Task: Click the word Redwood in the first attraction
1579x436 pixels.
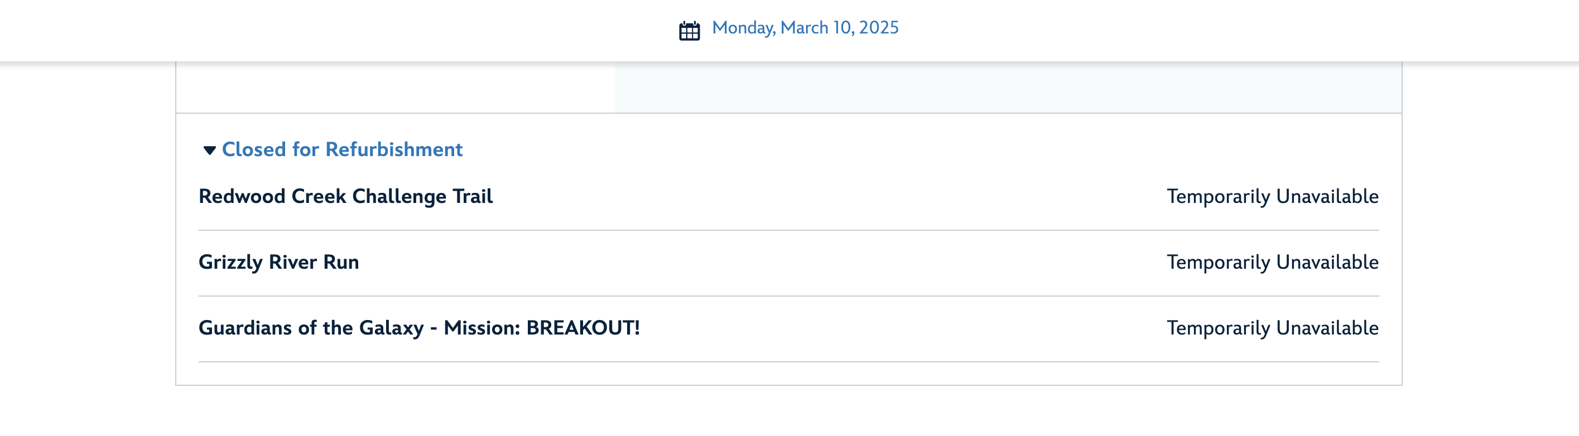Action: [x=242, y=197]
